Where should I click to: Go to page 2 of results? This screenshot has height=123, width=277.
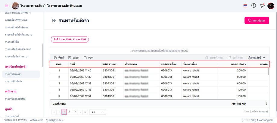coord(70,112)
